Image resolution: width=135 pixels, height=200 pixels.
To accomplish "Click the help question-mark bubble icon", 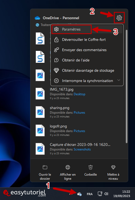I will click(x=56, y=60).
